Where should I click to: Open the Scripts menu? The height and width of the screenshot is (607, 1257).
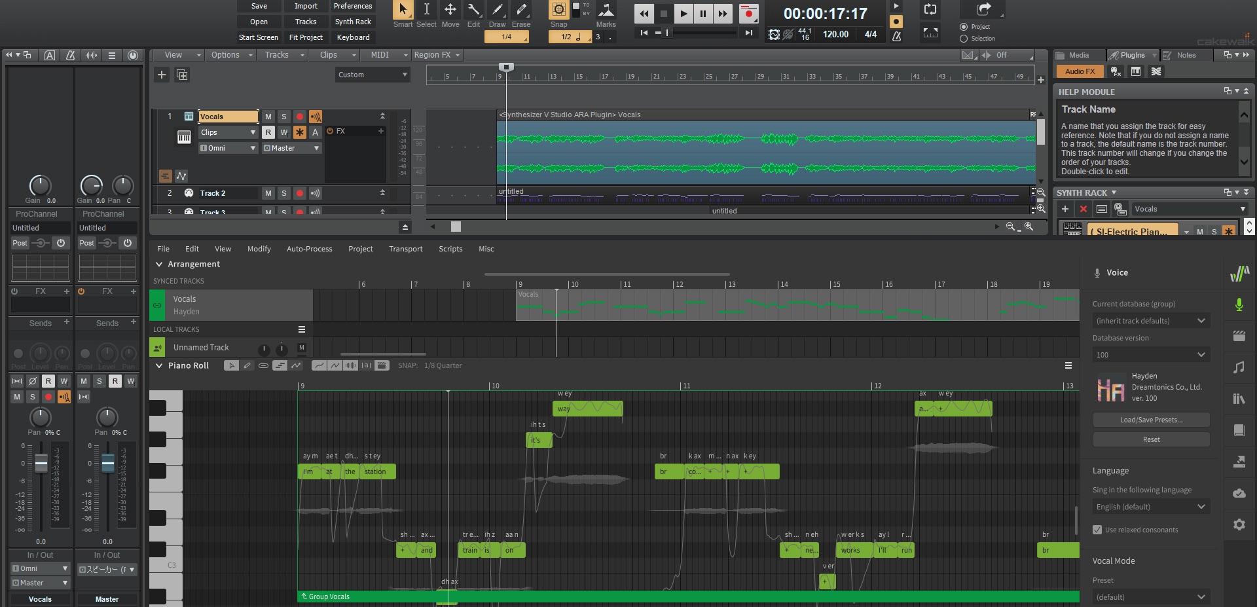tap(450, 249)
